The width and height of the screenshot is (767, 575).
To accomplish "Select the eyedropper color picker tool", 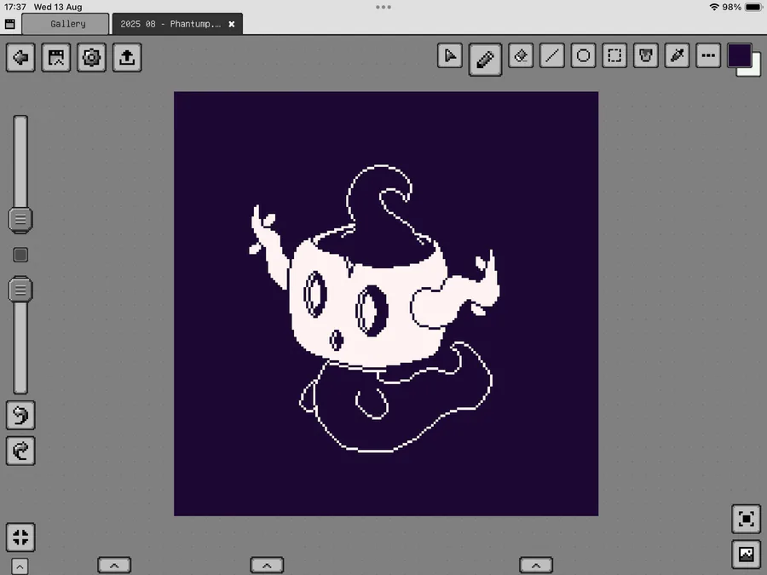I will click(x=678, y=55).
